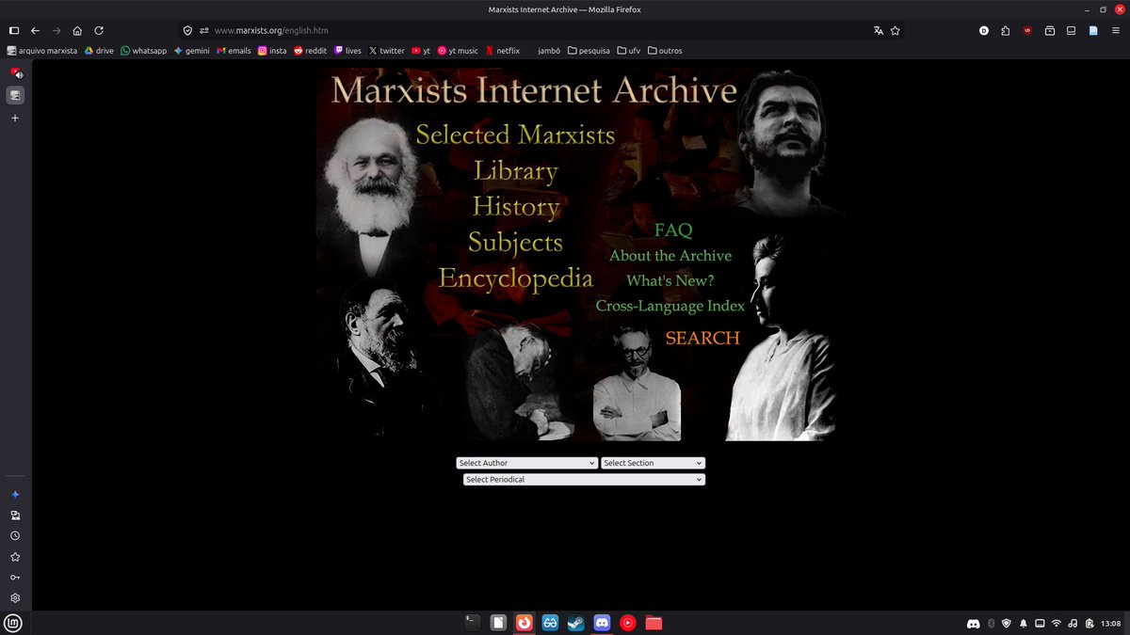The image size is (1130, 635).
Task: Select the Marxists Archive tab in sidebar
Action: click(15, 95)
